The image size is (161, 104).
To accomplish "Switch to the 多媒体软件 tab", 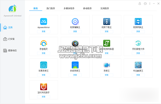I will click(x=69, y=8).
